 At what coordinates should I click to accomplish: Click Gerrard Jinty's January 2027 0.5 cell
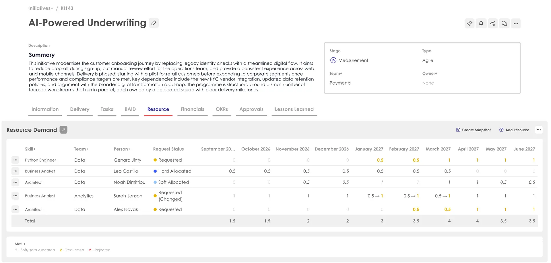point(380,160)
